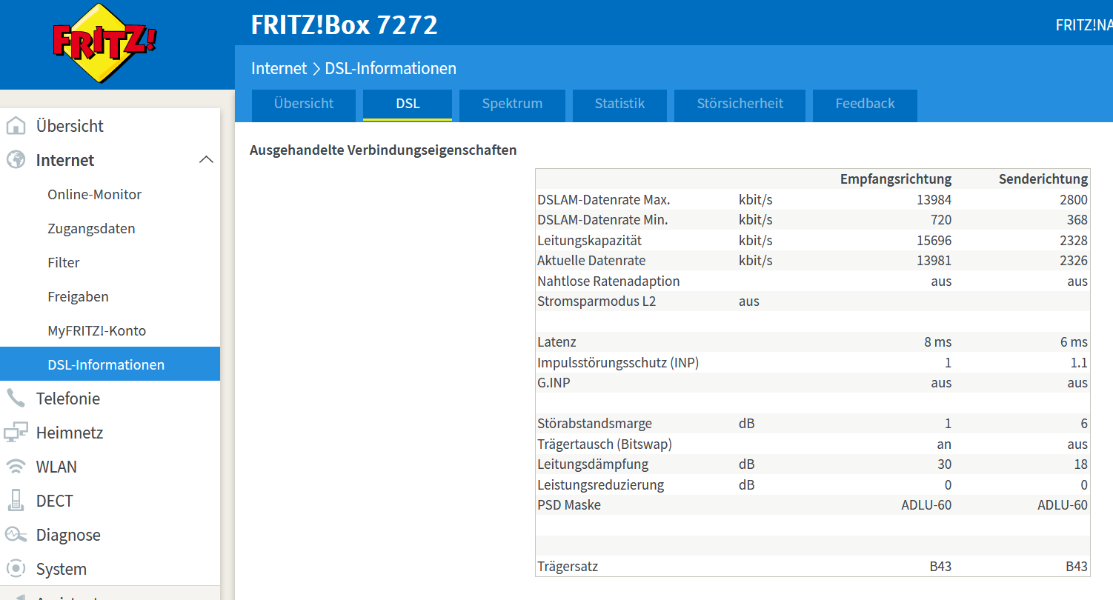Click the Aktuelle Datenrate row label
The image size is (1113, 600).
point(591,261)
